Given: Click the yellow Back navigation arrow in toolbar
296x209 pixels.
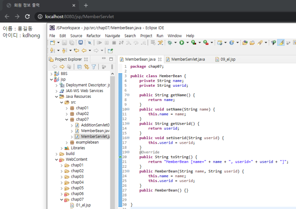Looking at the screenshot, I should [x=84, y=50].
